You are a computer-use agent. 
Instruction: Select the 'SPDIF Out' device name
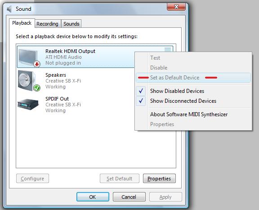click(x=57, y=99)
